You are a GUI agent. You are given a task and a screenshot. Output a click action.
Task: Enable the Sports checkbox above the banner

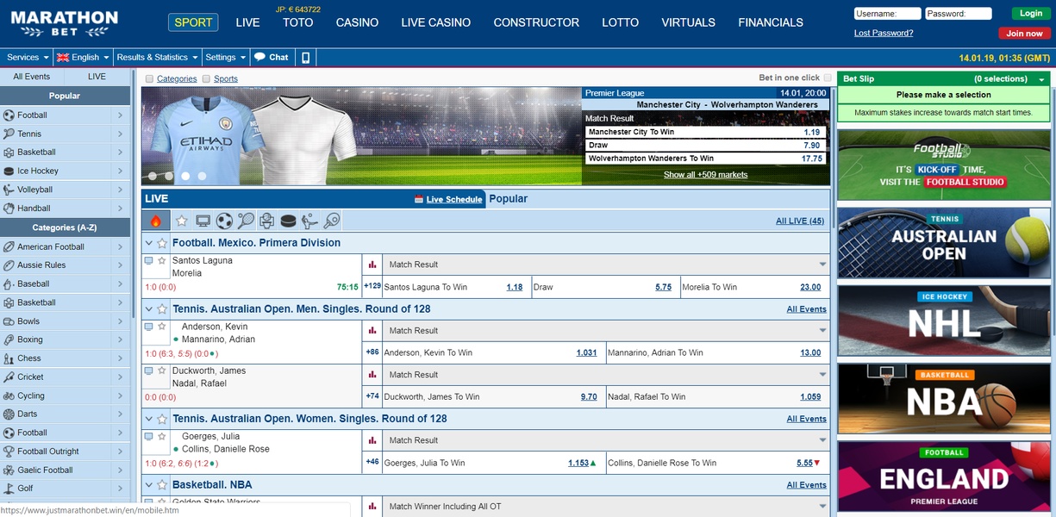pos(205,78)
